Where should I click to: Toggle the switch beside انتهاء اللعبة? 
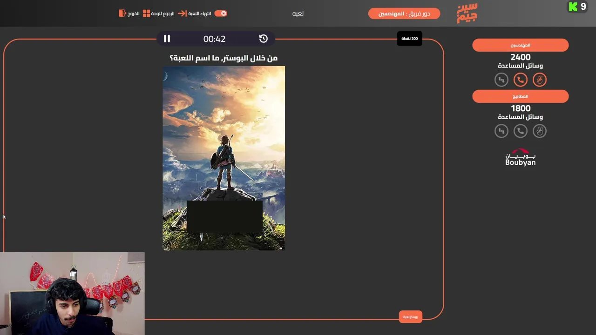(221, 13)
